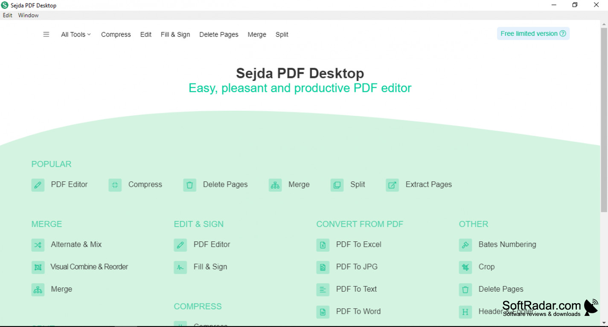
Task: Click the PDF To Text icon
Action: point(323,290)
